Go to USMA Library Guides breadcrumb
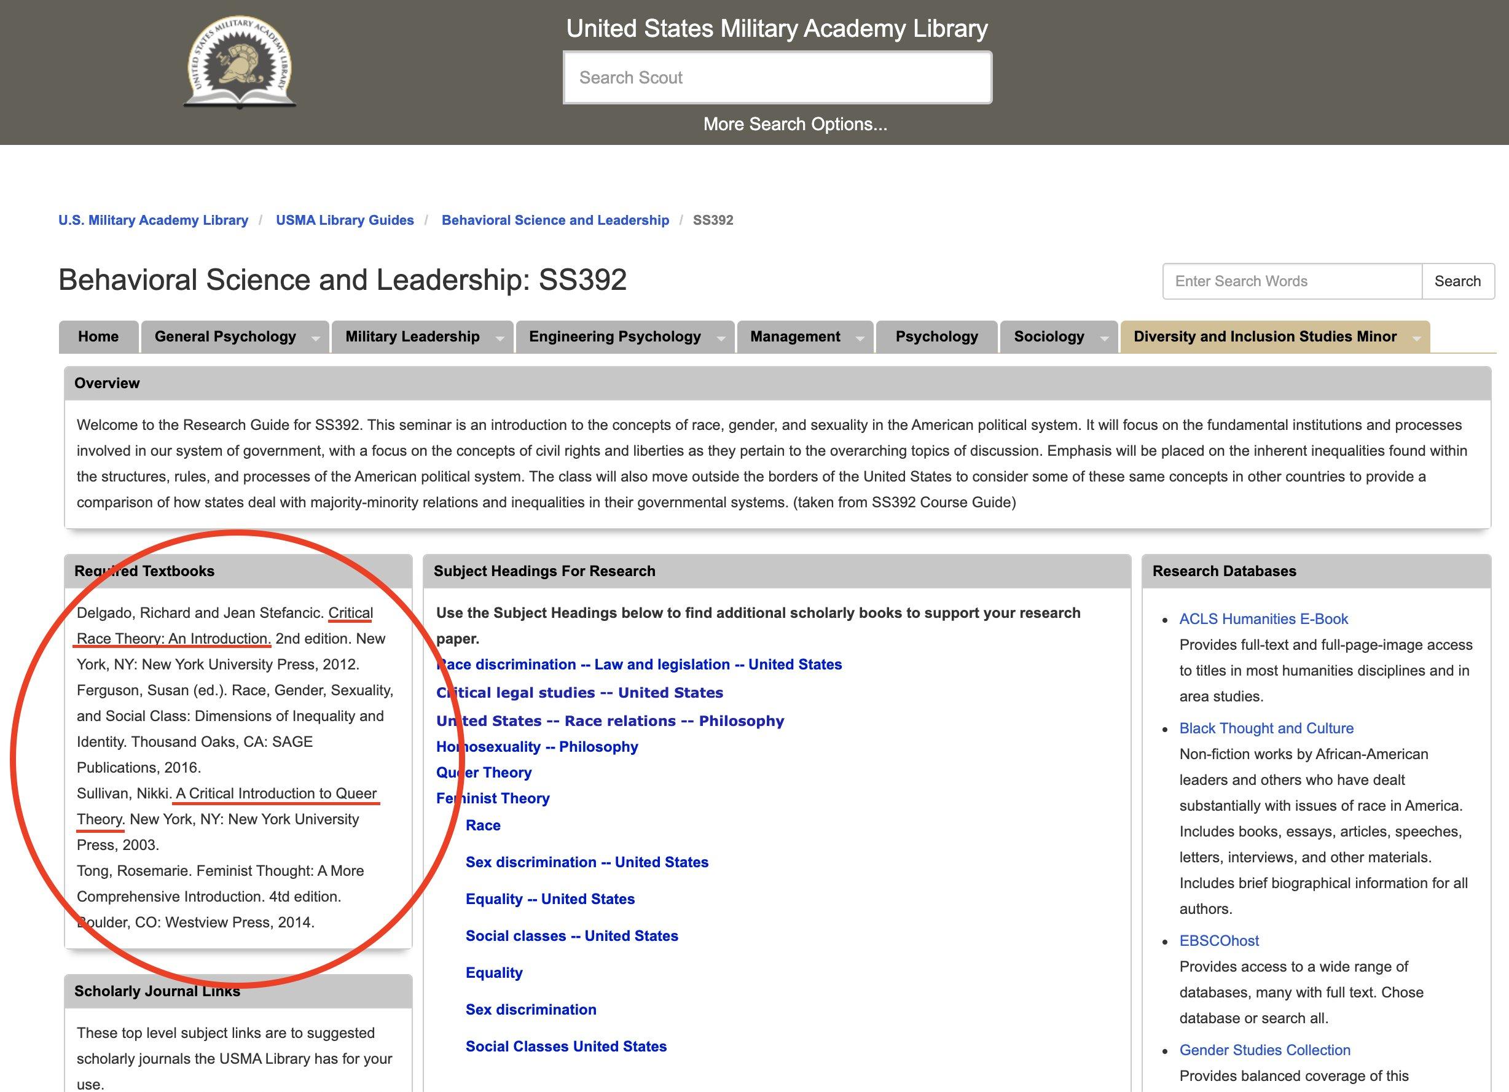 345,220
